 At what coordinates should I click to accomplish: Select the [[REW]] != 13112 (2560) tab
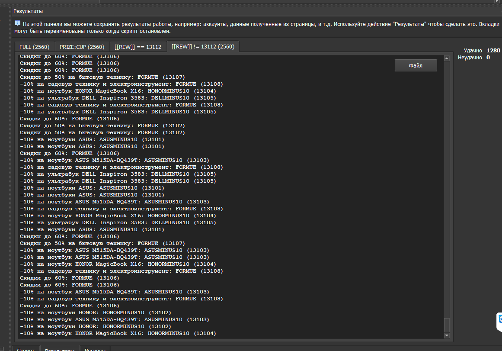(203, 46)
